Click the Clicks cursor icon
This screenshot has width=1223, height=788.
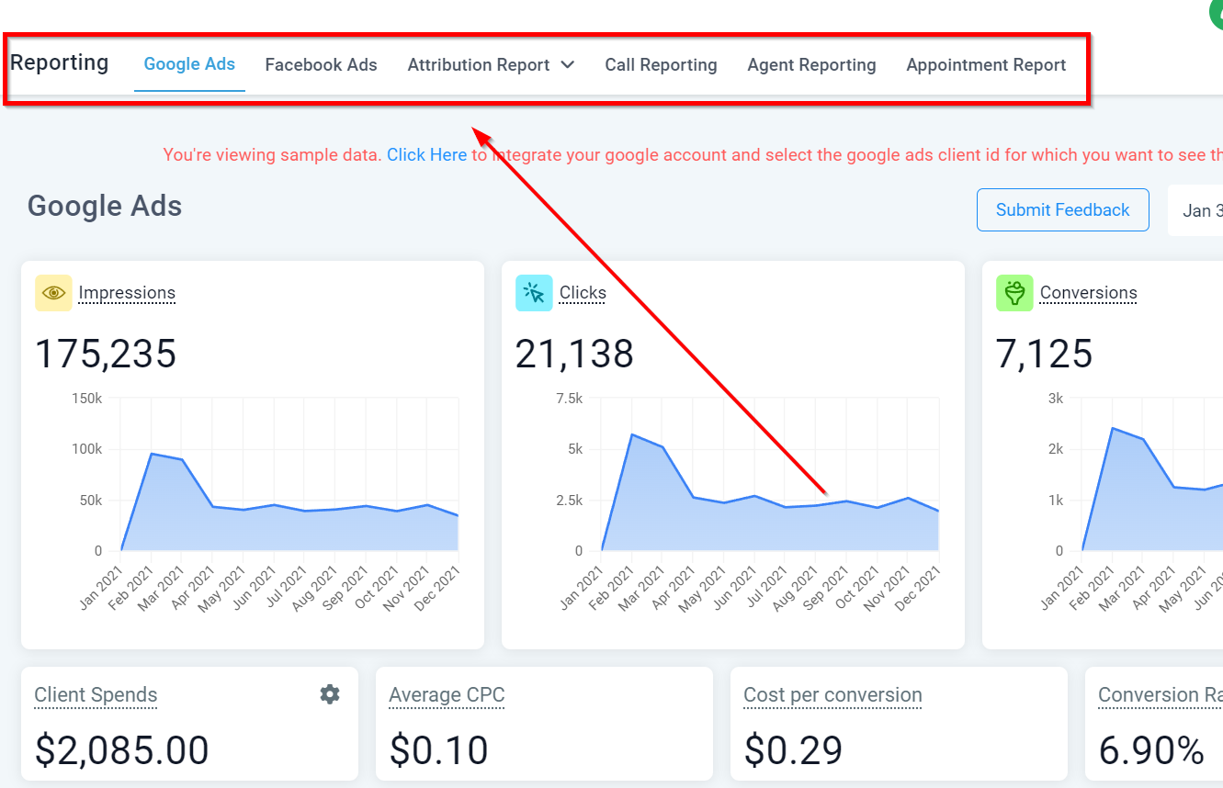point(534,293)
